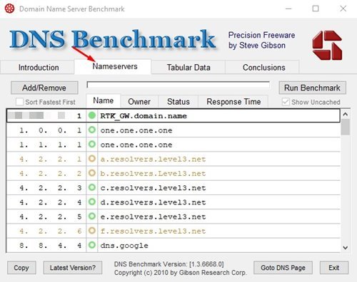Click the DNS Benchmark Version text
This screenshot has width=357, height=282.
(169, 264)
